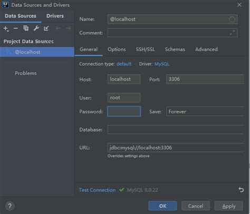Change the MySQL driver link selection
This screenshot has height=214, width=250.
[x=162, y=64]
